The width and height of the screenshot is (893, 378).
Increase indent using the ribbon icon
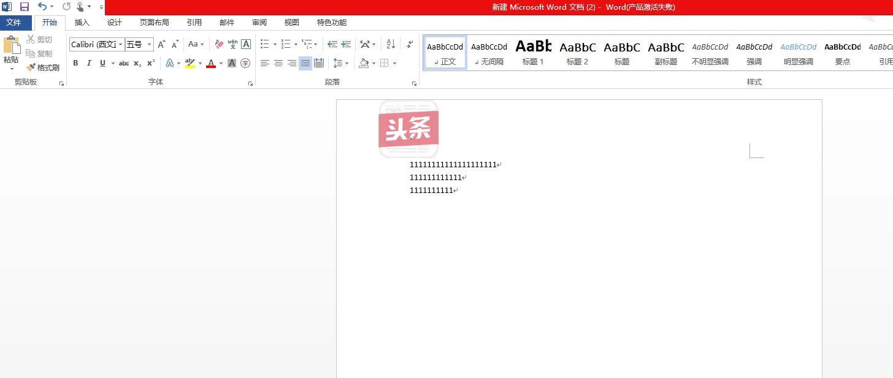[346, 45]
